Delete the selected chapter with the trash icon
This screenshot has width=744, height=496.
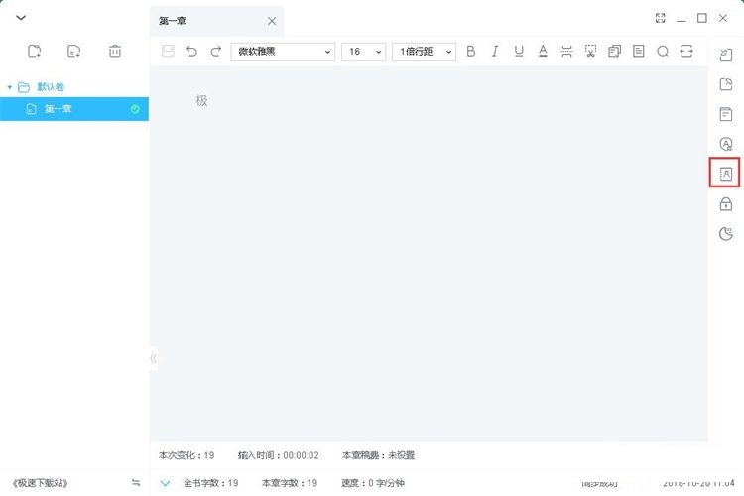(115, 51)
